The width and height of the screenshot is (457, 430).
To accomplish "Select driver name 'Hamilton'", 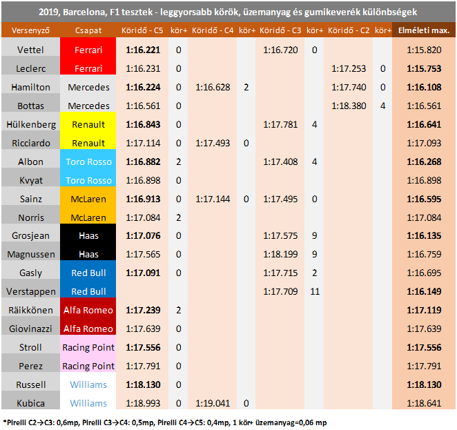I will (x=30, y=87).
